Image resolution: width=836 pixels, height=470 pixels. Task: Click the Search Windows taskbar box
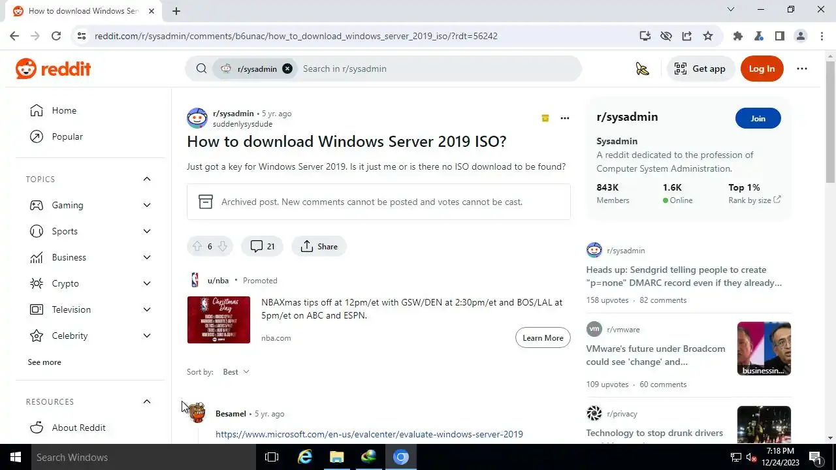pos(144,457)
